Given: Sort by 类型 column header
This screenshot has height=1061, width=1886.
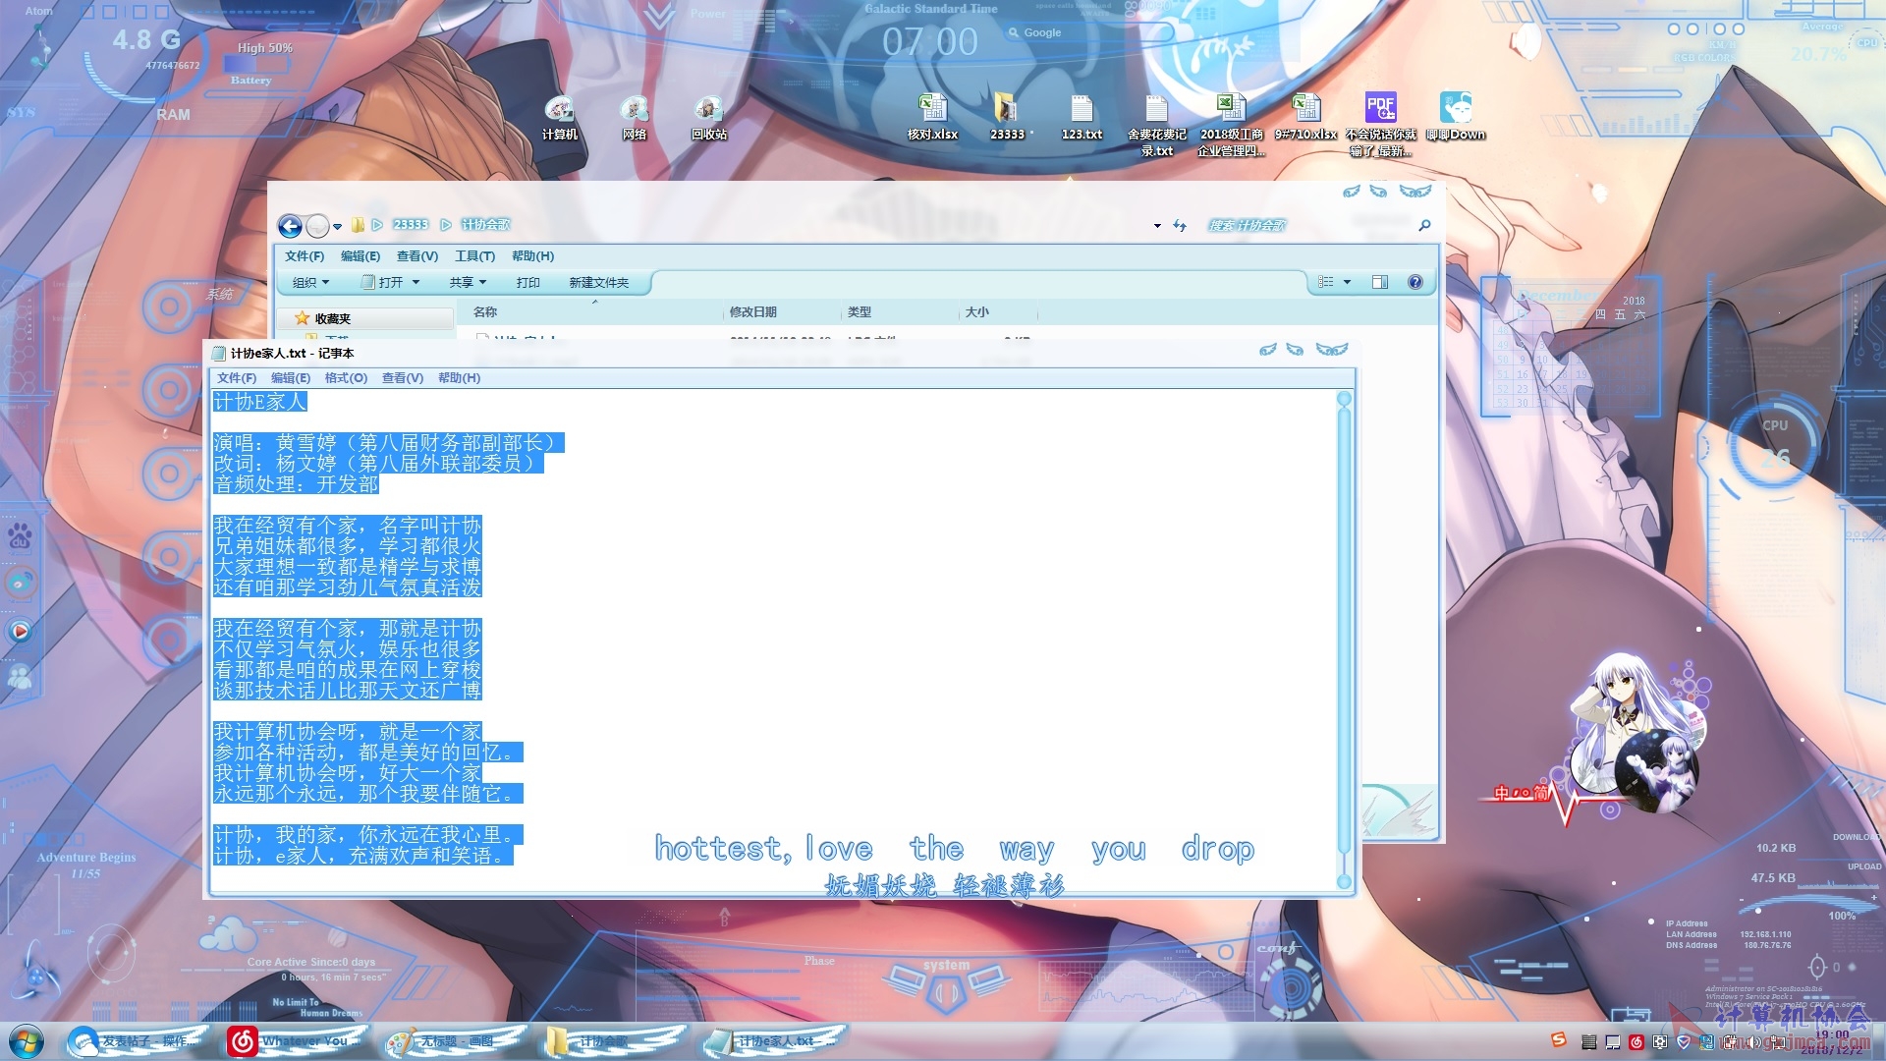Looking at the screenshot, I should [x=899, y=312].
